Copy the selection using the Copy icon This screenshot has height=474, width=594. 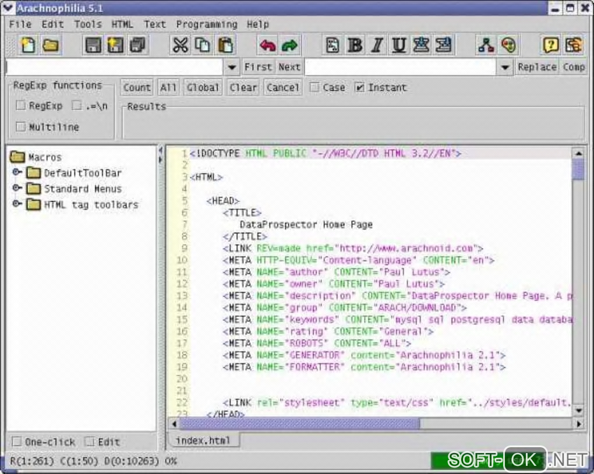203,45
